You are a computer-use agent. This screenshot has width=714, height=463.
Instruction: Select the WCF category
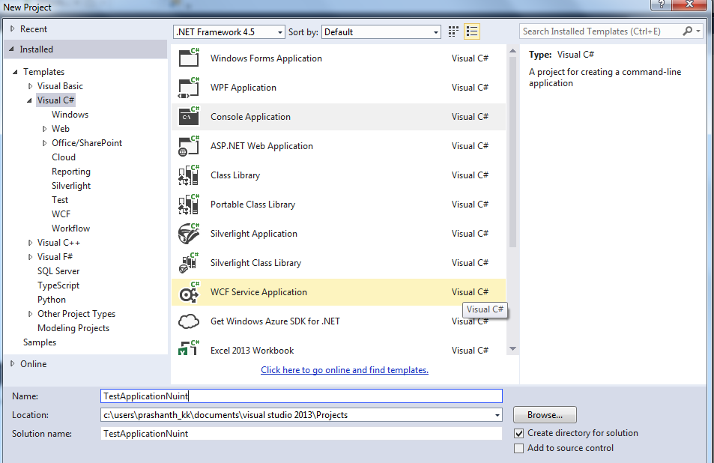[x=61, y=214]
